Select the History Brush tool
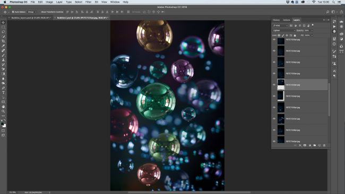This screenshot has height=194, width=345. (3, 65)
